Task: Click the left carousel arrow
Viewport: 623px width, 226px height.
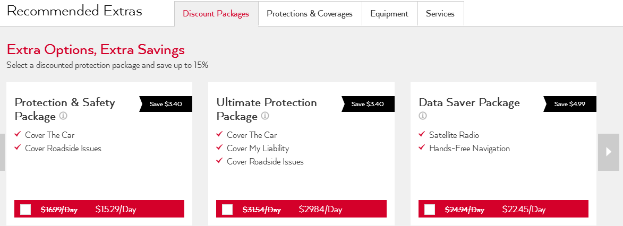Action: coord(2,152)
